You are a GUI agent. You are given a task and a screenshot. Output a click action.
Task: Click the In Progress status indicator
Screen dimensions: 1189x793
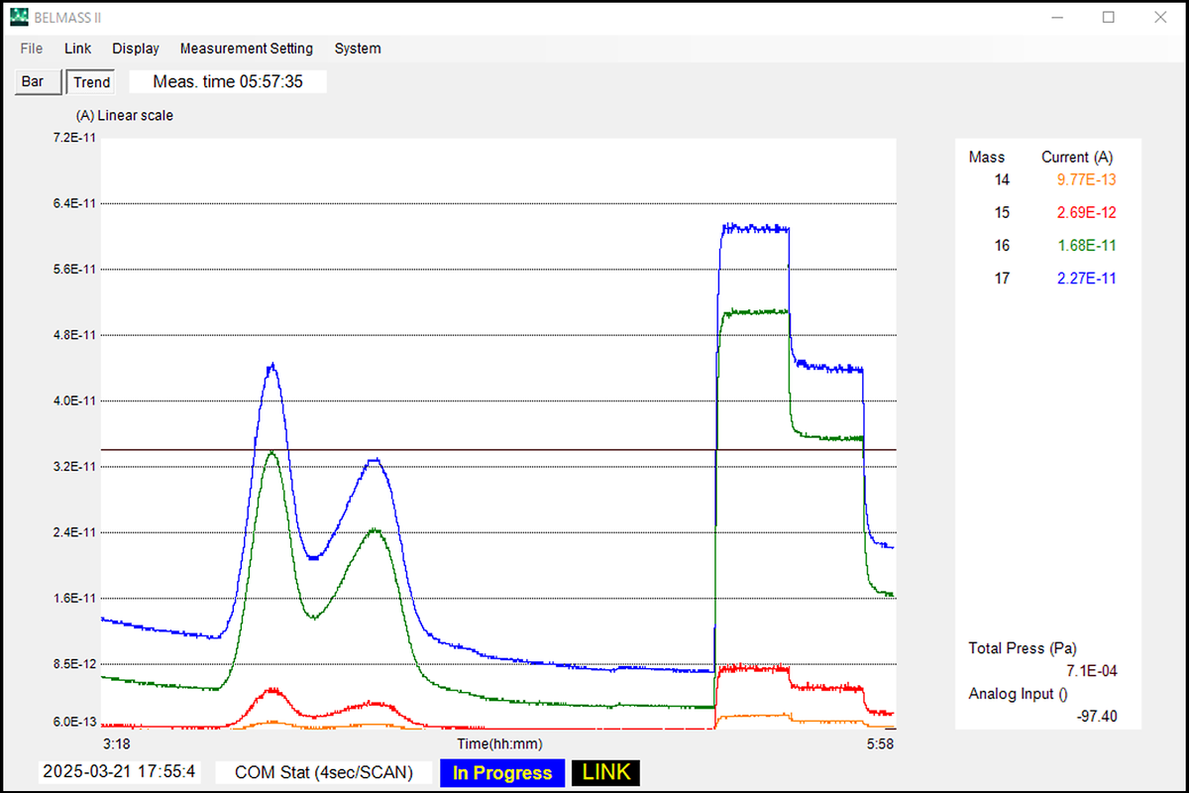coord(502,773)
